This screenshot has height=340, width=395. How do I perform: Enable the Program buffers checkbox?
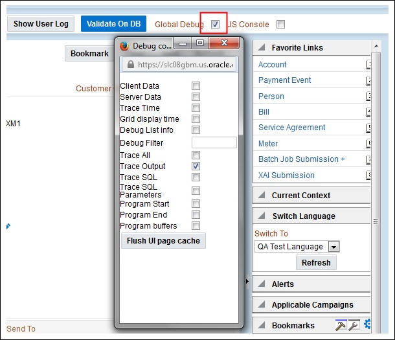click(x=196, y=226)
